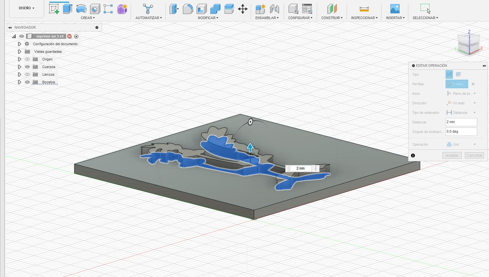Click the Hole tool icon
Screen dimensions: 489x277
[95, 9]
